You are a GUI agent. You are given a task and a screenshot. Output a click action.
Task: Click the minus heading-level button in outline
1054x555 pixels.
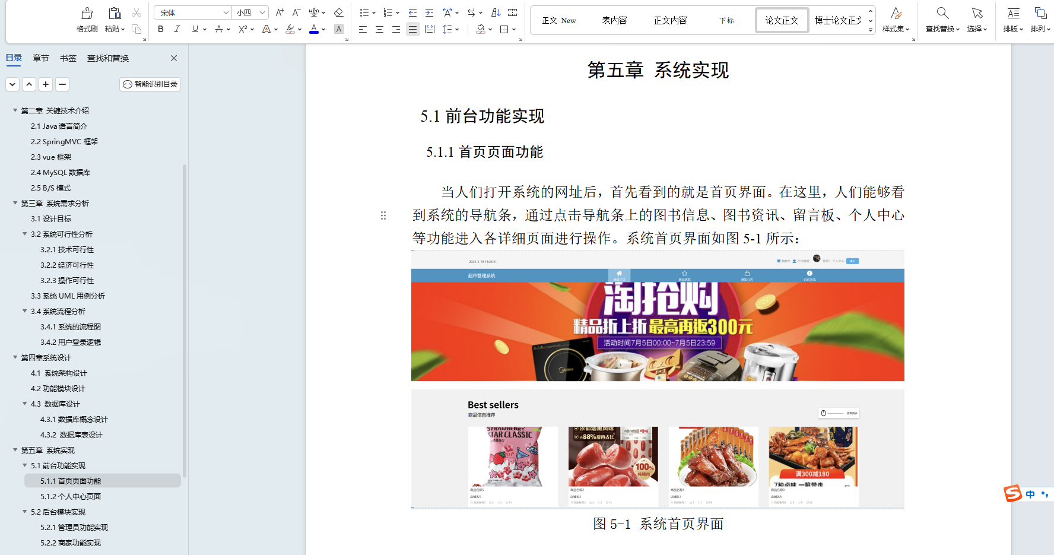tap(62, 84)
